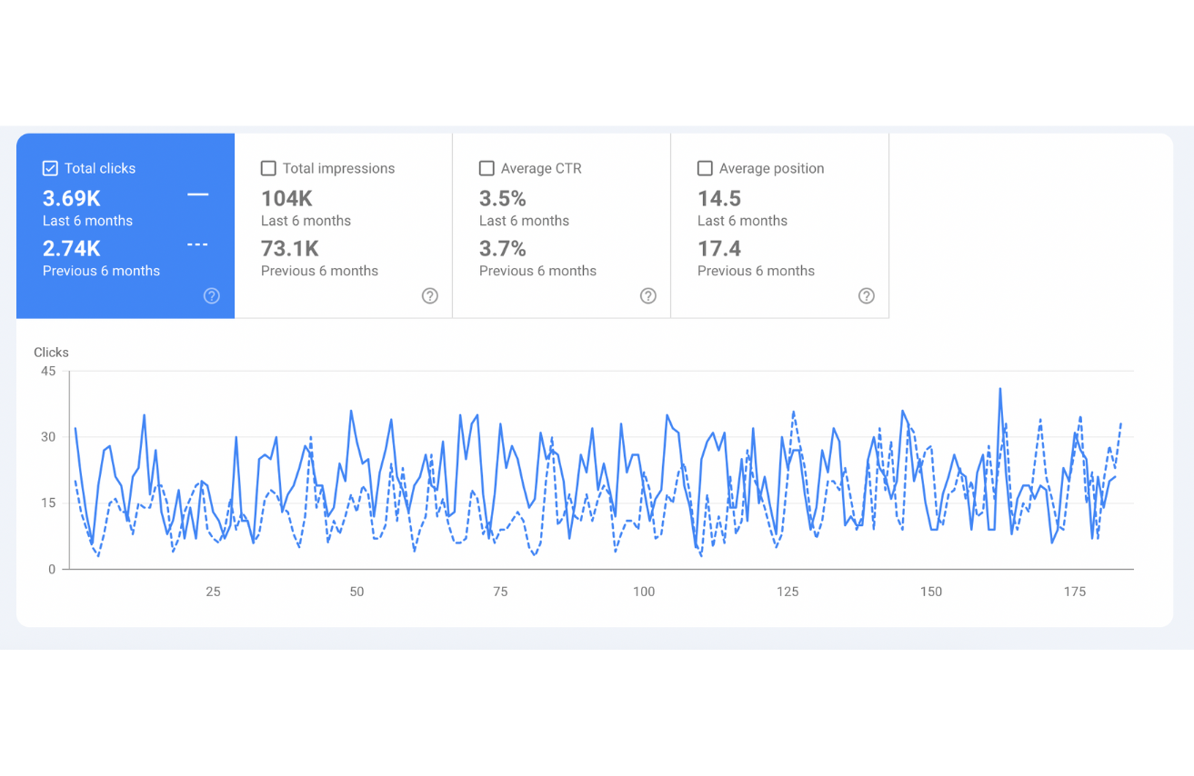Uncheck the Total clicks checkbox
Screen dimensions: 1194x776
[x=51, y=168]
